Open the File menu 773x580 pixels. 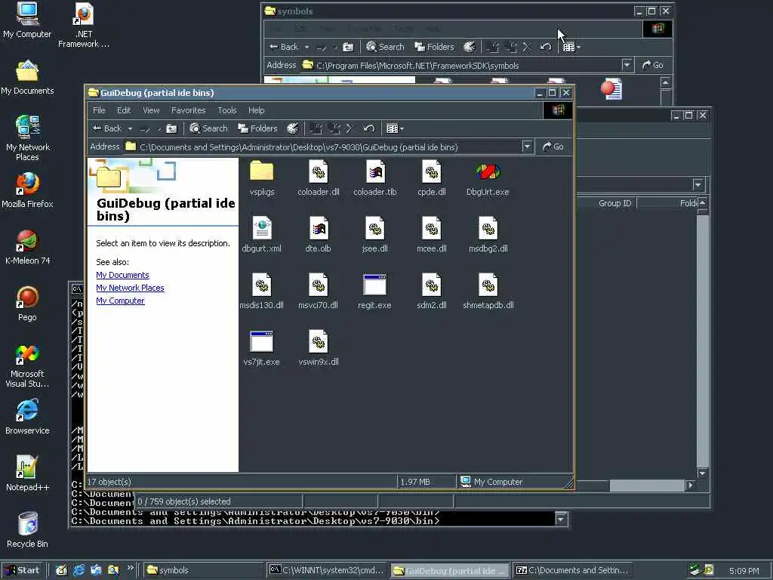99,110
